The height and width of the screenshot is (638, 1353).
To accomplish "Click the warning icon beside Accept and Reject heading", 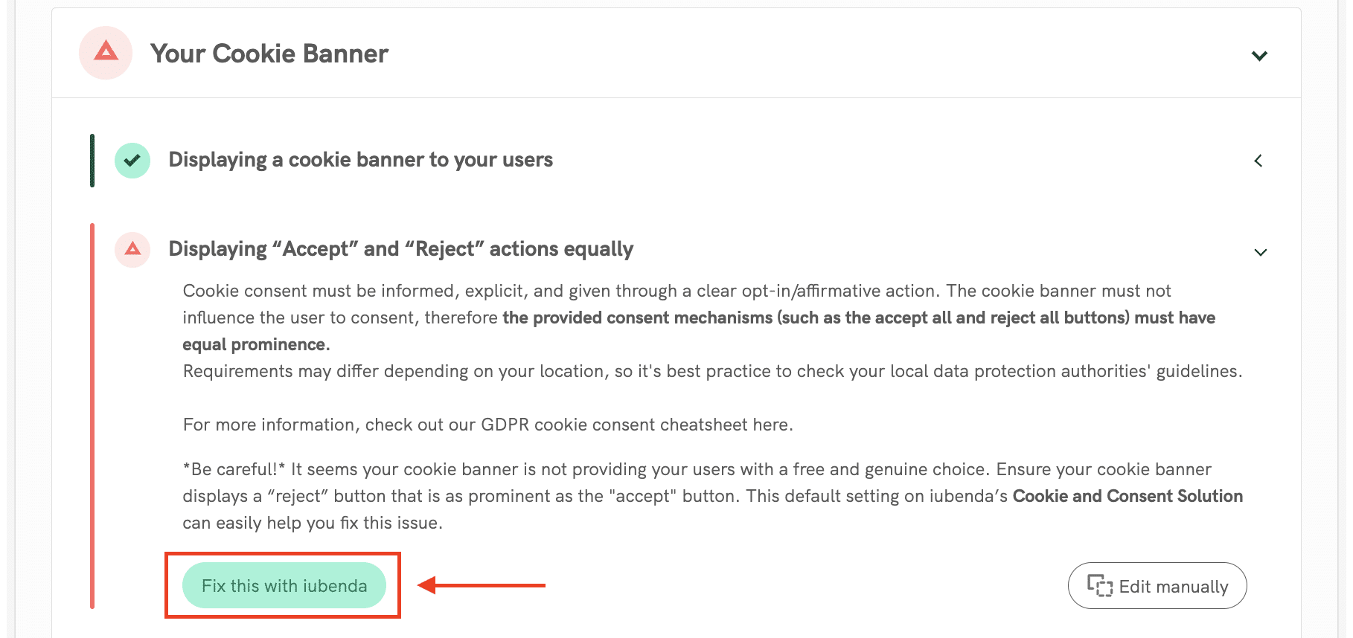I will tap(132, 249).
